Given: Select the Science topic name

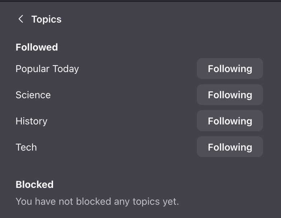Looking at the screenshot, I should [33, 95].
